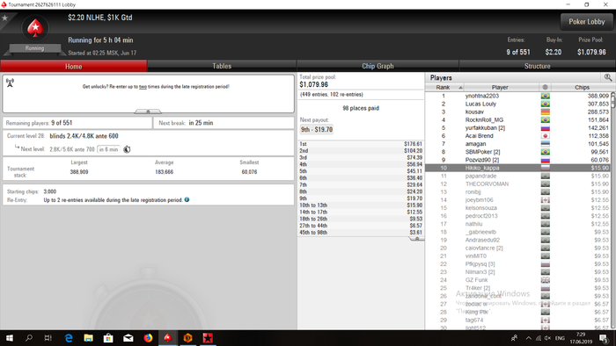The image size is (616, 346).
Task: Open the player search magnifier
Action: pyautogui.click(x=608, y=77)
